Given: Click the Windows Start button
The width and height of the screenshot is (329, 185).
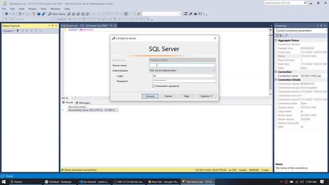Looking at the screenshot, I should [4, 182].
